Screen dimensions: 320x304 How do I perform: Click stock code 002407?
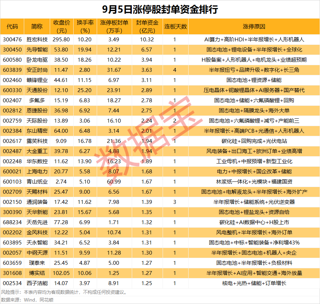point(12,101)
